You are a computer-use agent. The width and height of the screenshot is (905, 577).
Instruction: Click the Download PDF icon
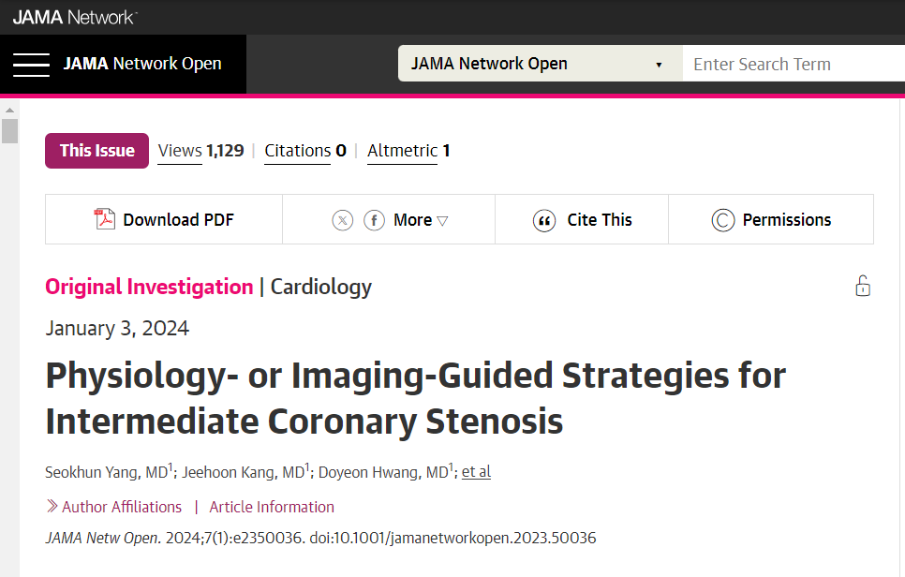[105, 219]
